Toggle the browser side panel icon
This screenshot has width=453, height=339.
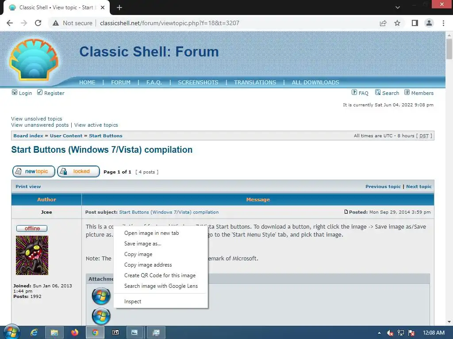pyautogui.click(x=415, y=23)
